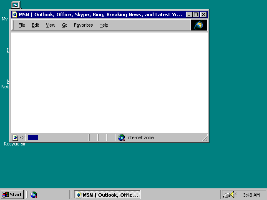
Task: Minimize the MSN browser window
Action: pyautogui.click(x=189, y=15)
